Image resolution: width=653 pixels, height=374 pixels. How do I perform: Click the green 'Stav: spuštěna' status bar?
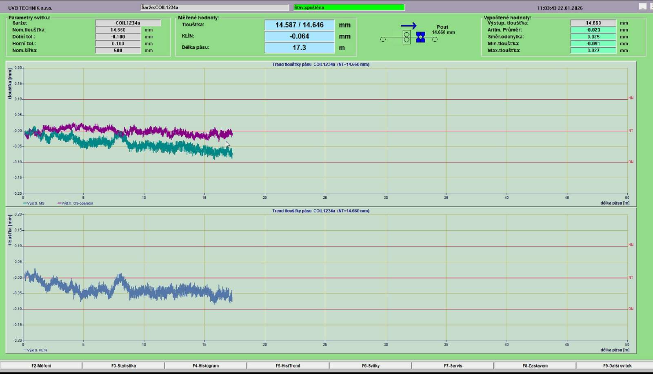coord(349,7)
